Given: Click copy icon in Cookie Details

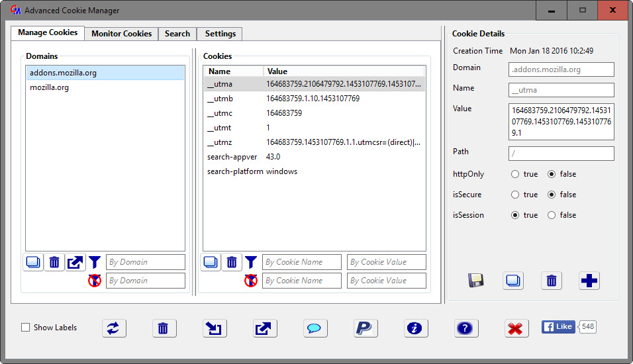Looking at the screenshot, I should coord(513,281).
